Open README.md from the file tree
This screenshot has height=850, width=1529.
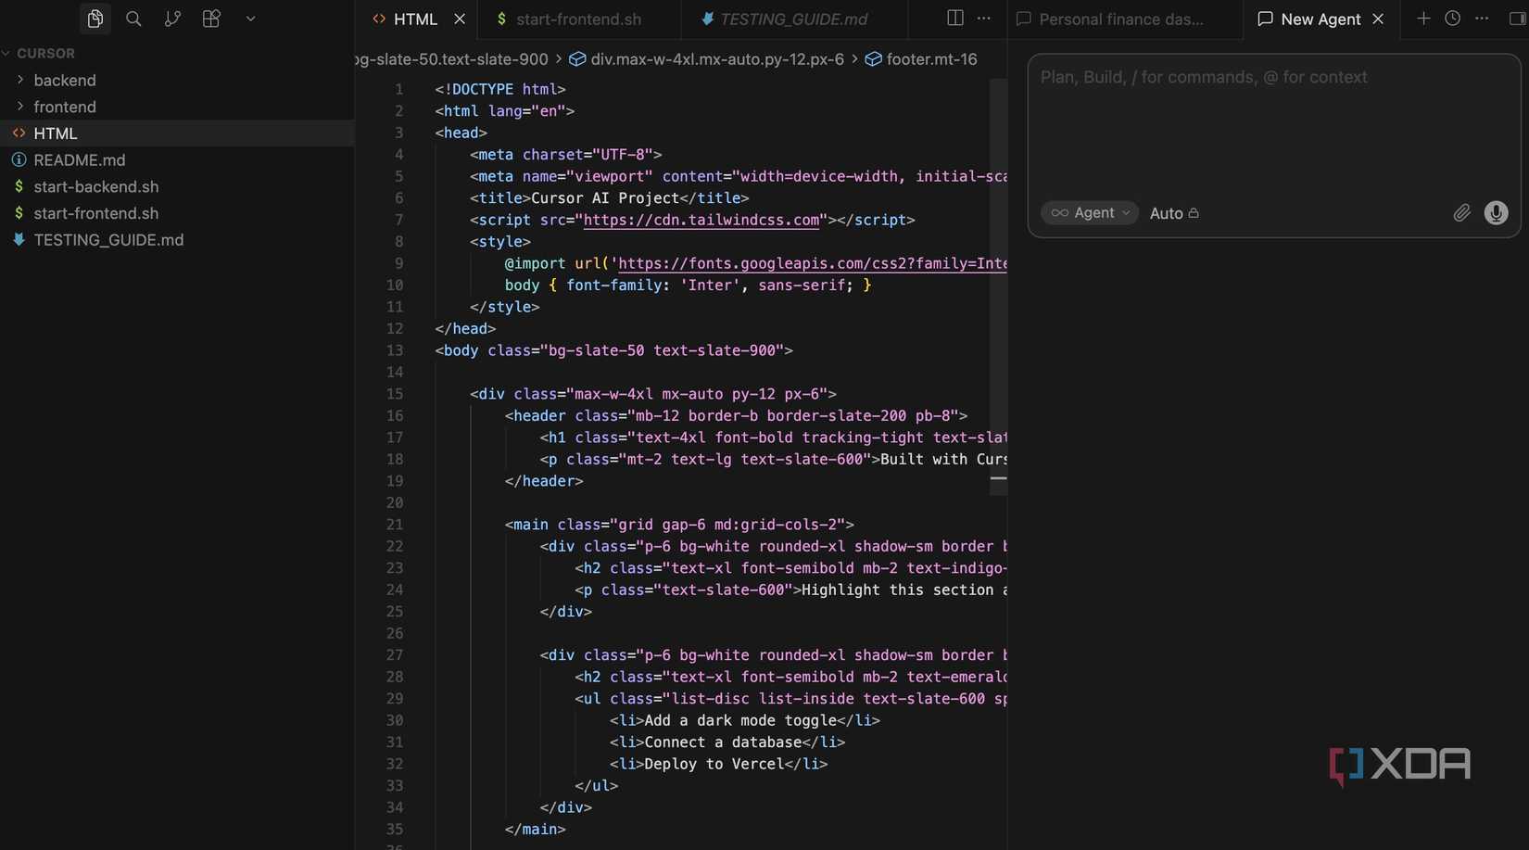177,160
